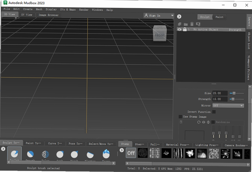Open the Sign In dropdown arrow
This screenshot has width=252, height=172.
click(x=172, y=16)
